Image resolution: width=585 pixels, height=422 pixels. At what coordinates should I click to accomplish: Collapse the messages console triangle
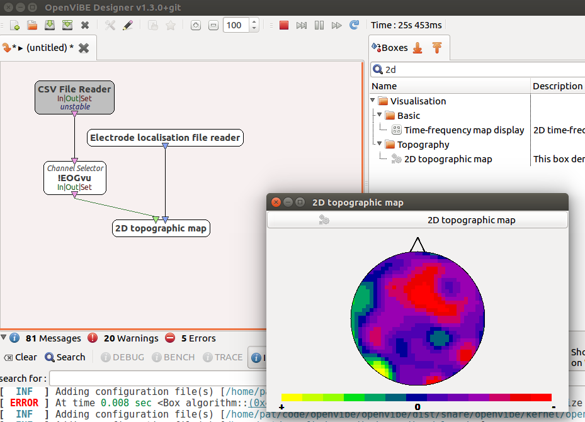(x=4, y=338)
